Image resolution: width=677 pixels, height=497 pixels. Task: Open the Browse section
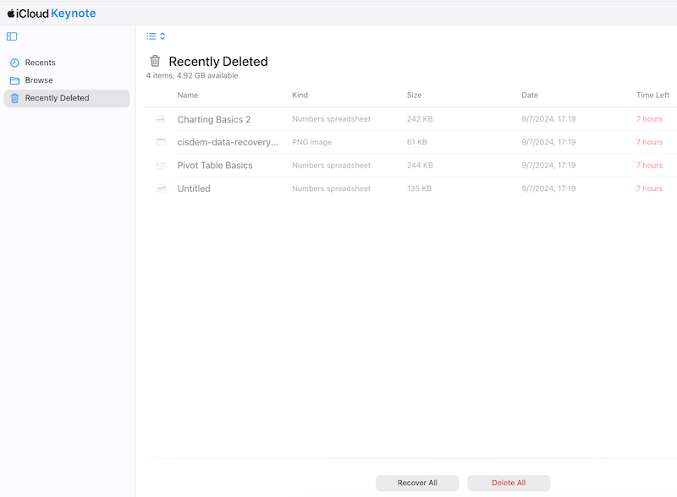tap(39, 79)
